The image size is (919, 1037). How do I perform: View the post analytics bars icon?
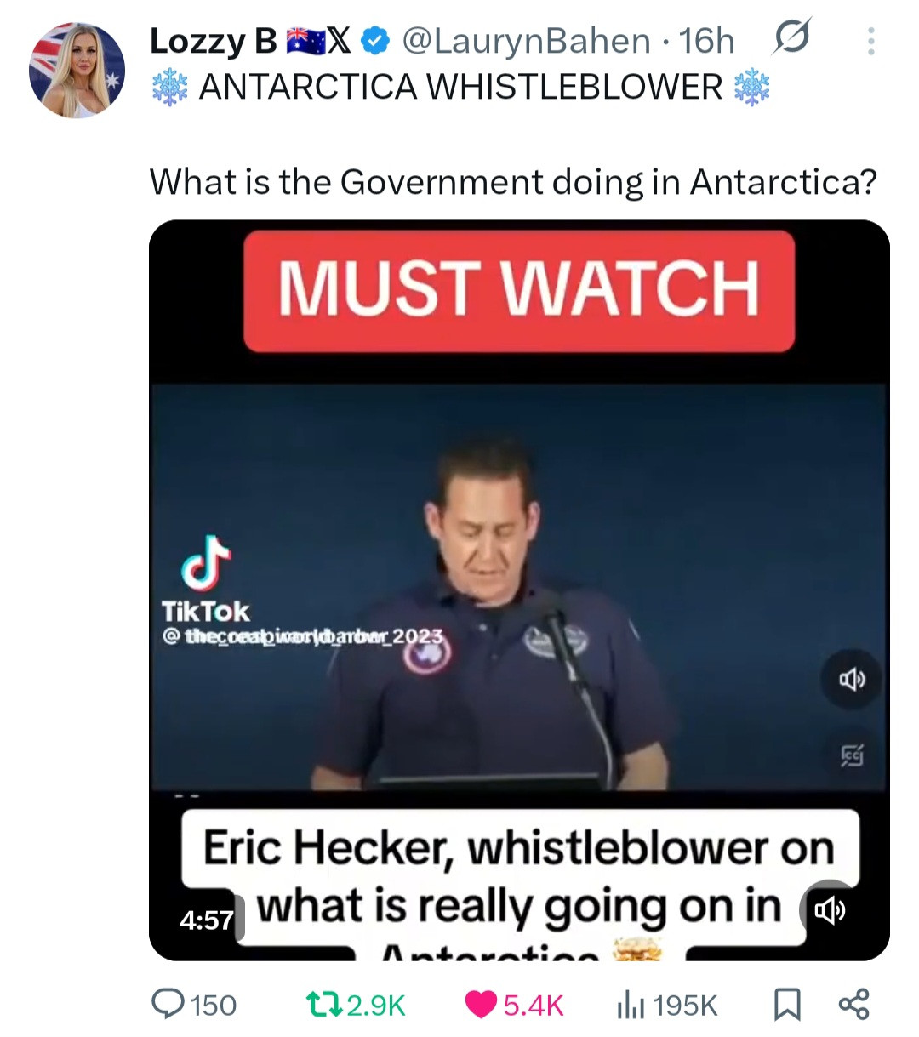630,1005
